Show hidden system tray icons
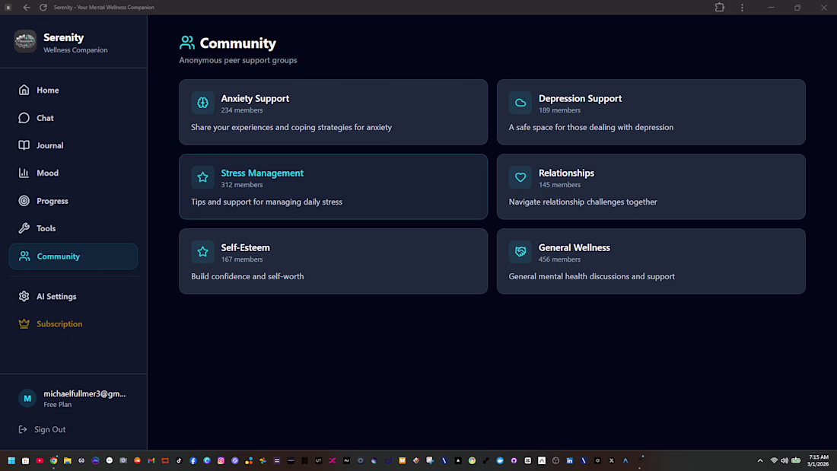Image resolution: width=837 pixels, height=471 pixels. point(760,460)
